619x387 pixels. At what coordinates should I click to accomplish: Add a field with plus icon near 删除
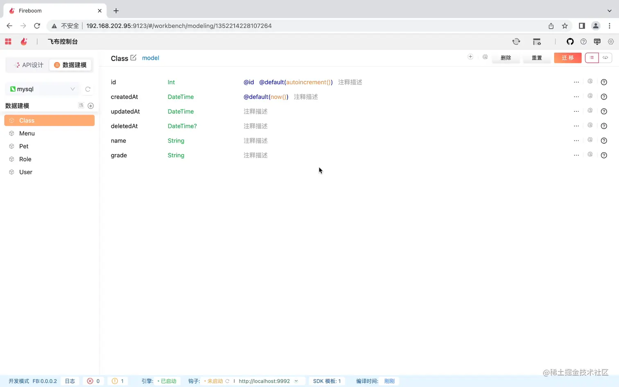[470, 57]
